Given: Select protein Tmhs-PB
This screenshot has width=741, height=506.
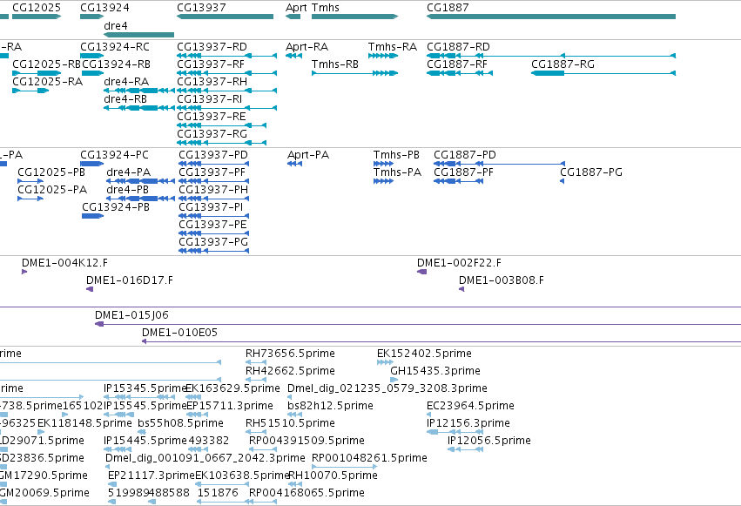Looking at the screenshot, I should click(383, 164).
